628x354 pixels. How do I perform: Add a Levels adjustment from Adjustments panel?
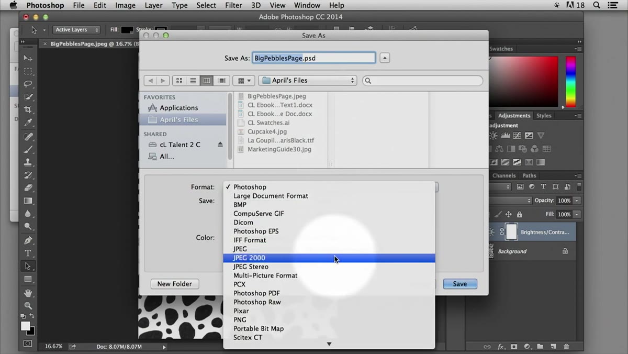tap(505, 136)
